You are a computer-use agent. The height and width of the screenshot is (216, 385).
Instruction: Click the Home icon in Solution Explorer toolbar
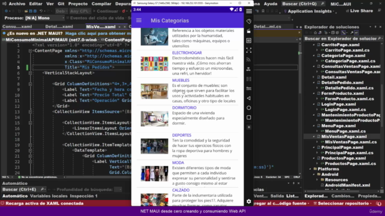pos(315,32)
